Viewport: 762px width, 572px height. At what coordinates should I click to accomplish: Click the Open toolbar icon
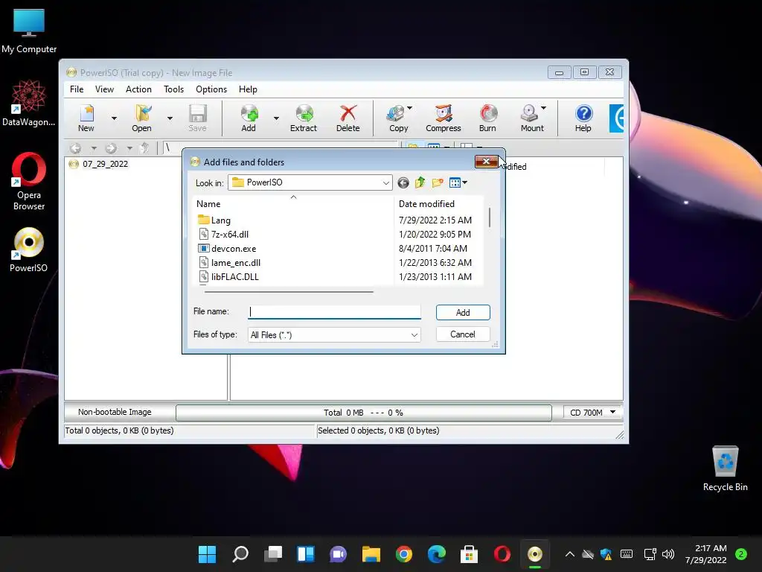142,118
